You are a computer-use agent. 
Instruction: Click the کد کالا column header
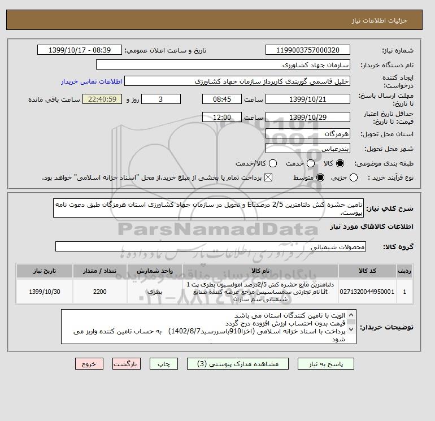tap(367, 271)
